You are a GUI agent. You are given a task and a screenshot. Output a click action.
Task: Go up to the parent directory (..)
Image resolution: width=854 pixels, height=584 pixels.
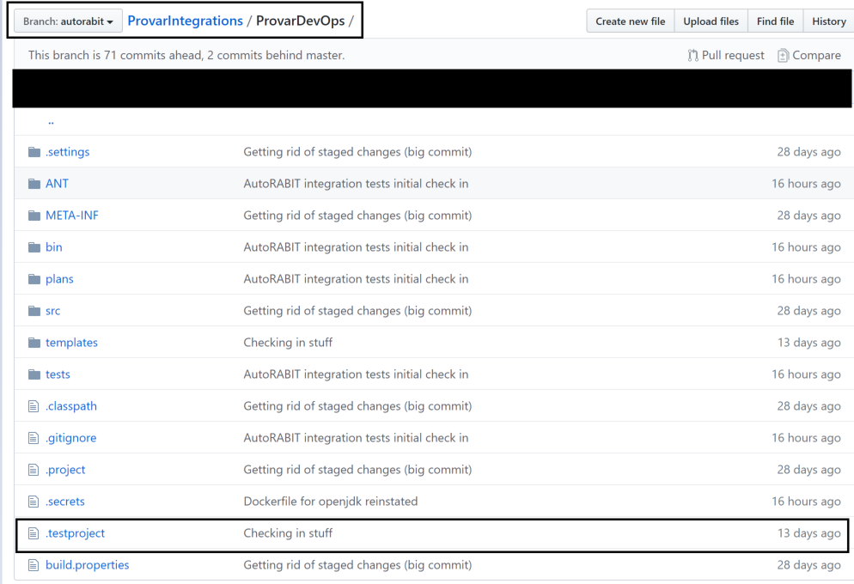pyautogui.click(x=51, y=121)
